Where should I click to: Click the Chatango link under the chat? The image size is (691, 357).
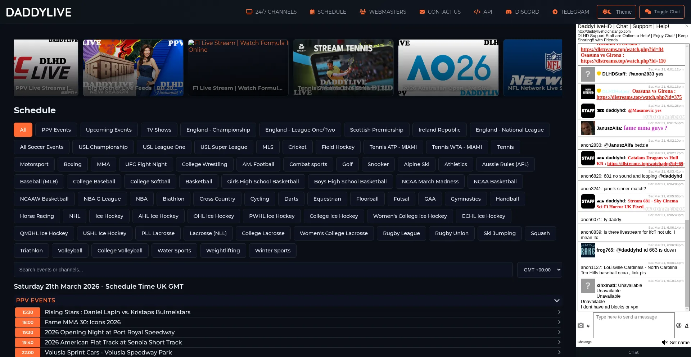click(x=584, y=342)
